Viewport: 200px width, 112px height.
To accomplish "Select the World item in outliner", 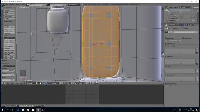I will pyautogui.click(x=172, y=14).
